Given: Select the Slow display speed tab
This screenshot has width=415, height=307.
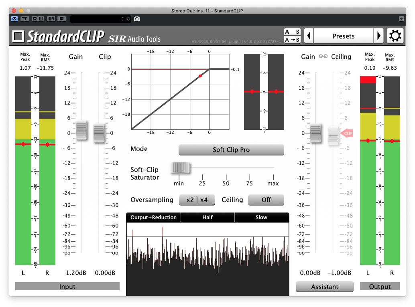Looking at the screenshot, I should pos(262,218).
